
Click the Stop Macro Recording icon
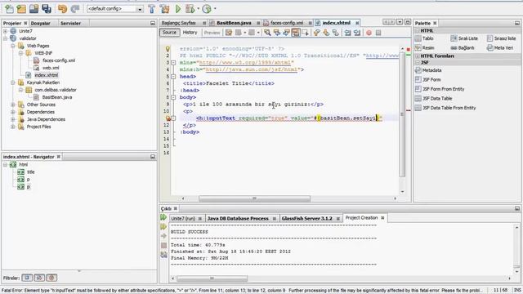[378, 33]
